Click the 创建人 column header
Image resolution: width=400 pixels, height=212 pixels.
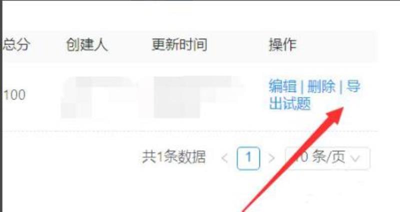86,44
